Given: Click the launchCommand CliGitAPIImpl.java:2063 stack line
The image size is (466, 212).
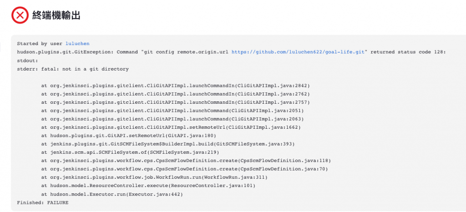Looking at the screenshot, I should 172,119.
